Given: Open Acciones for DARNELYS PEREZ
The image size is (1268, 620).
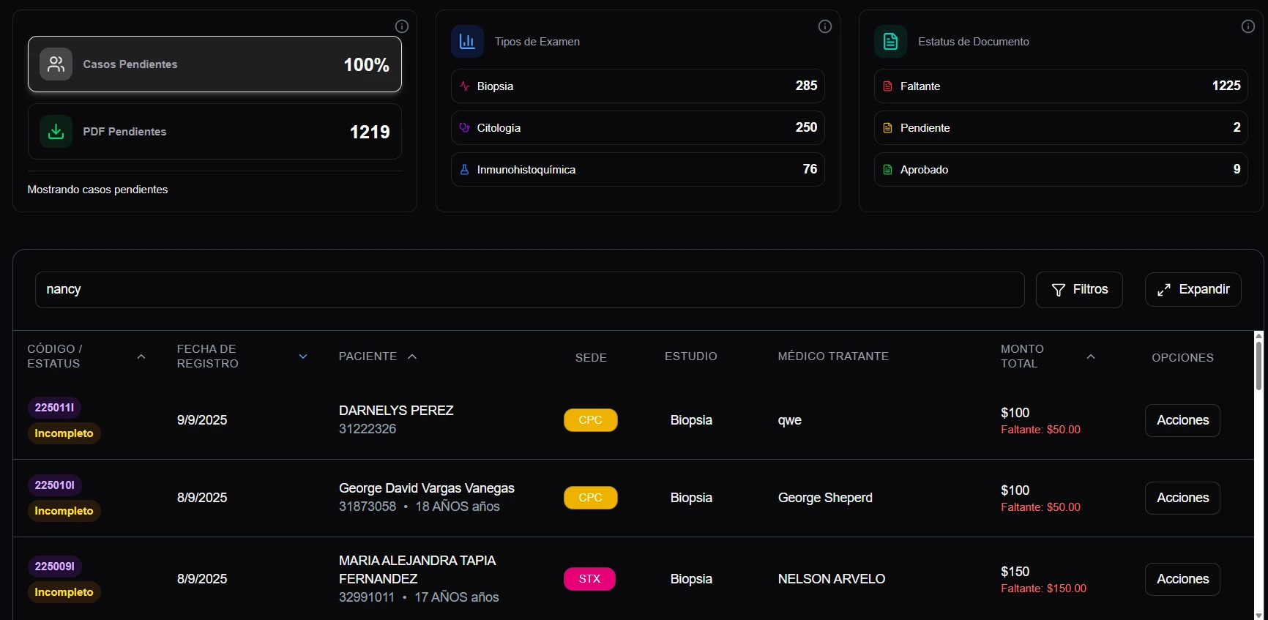Looking at the screenshot, I should pyautogui.click(x=1182, y=420).
